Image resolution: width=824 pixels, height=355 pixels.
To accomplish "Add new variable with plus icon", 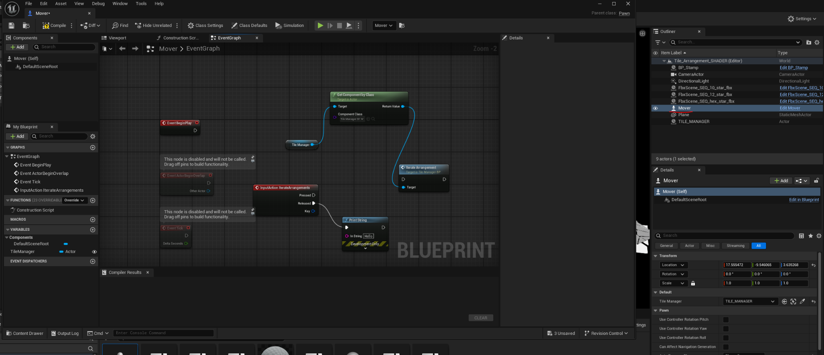I will tap(93, 230).
